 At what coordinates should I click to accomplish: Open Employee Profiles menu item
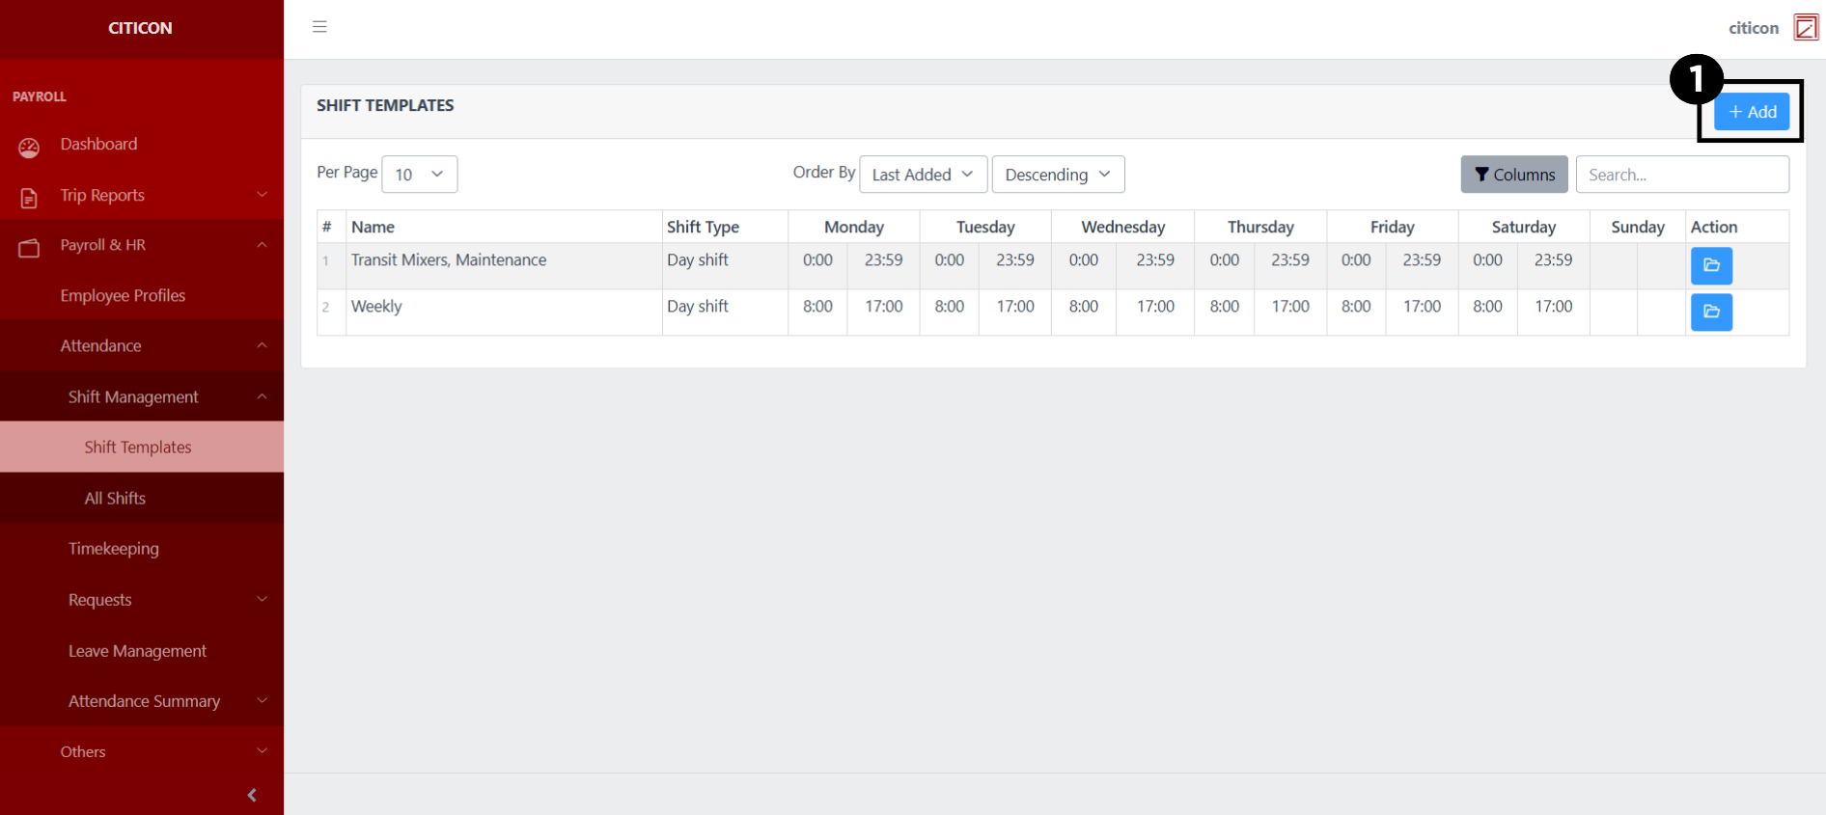(123, 296)
